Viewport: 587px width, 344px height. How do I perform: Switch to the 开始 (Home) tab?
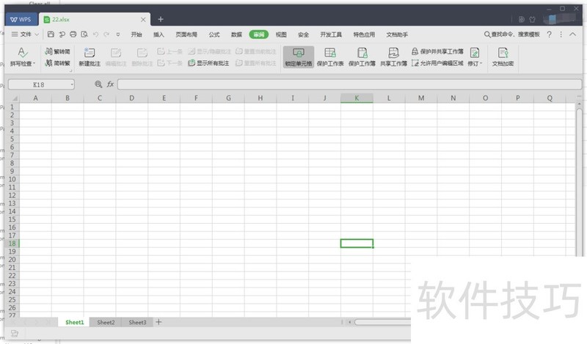point(136,34)
